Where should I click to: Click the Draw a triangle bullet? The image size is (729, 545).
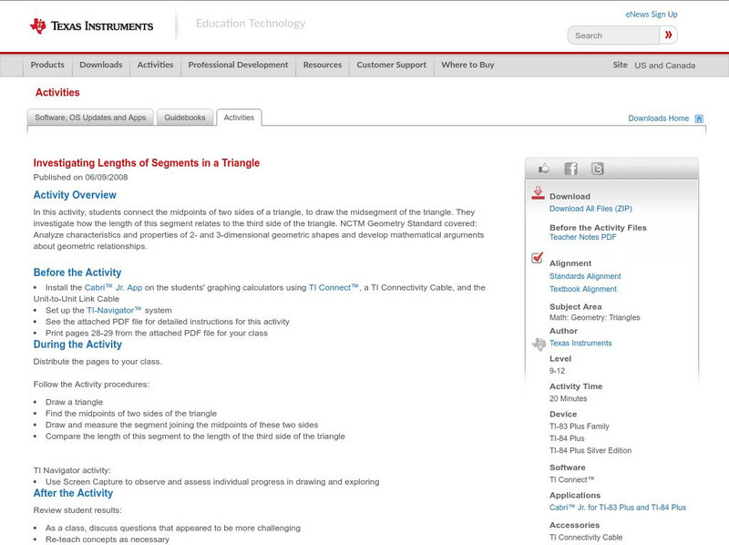(74, 402)
